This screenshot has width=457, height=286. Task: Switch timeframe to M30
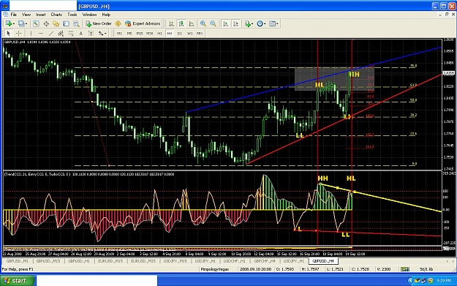coord(149,34)
